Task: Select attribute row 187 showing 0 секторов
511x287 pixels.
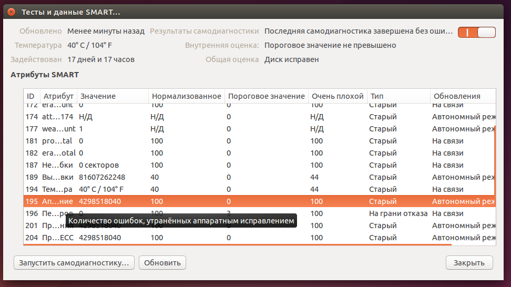Action: click(x=210, y=165)
